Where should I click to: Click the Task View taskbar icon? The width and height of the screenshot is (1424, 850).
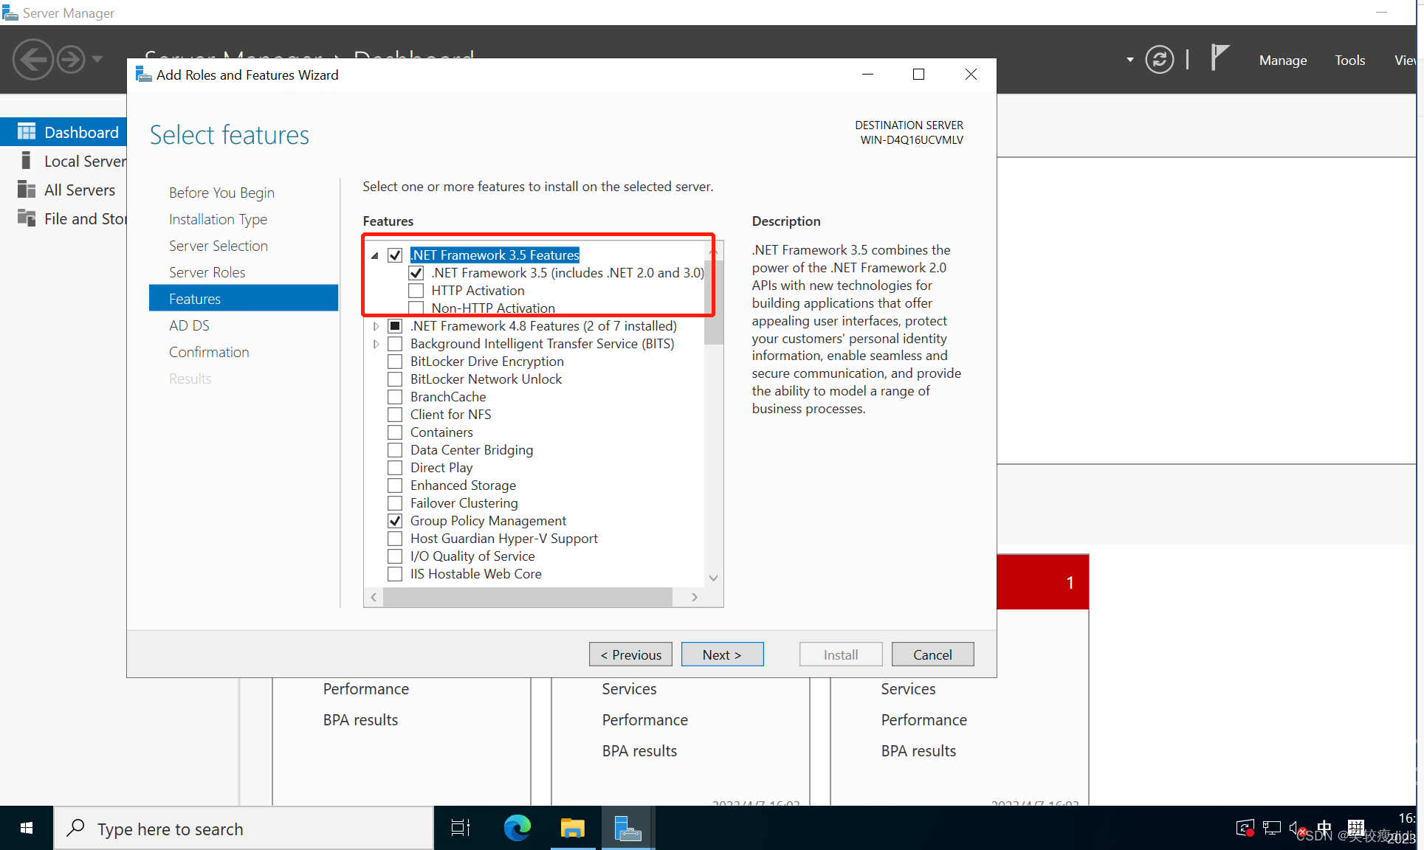coord(460,828)
